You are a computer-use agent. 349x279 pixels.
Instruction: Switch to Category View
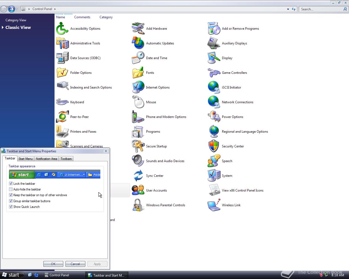(16, 20)
